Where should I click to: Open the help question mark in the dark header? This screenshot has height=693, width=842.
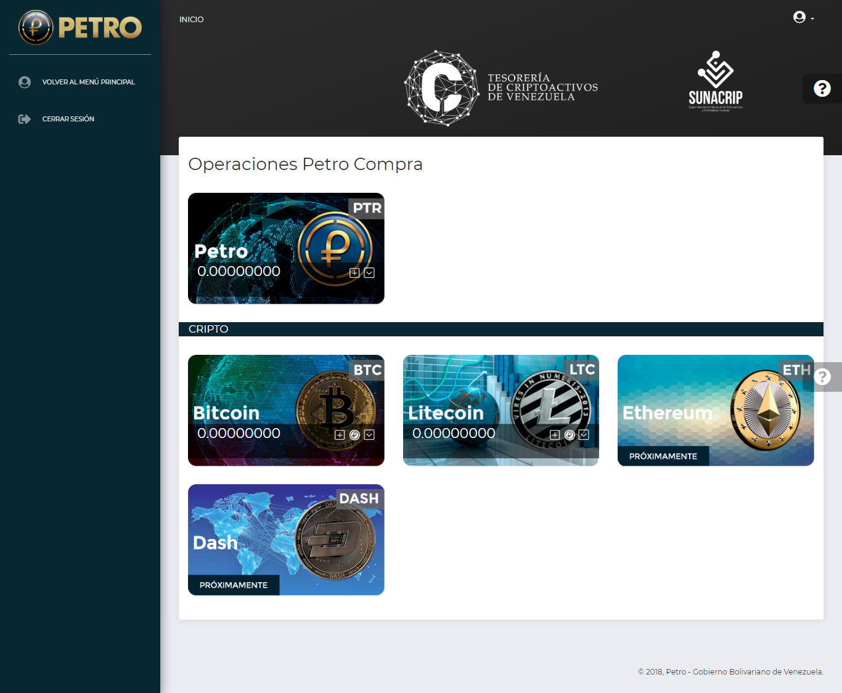822,89
